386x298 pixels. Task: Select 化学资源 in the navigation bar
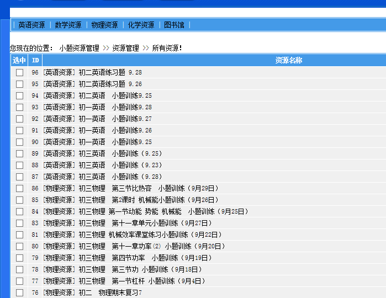(141, 25)
